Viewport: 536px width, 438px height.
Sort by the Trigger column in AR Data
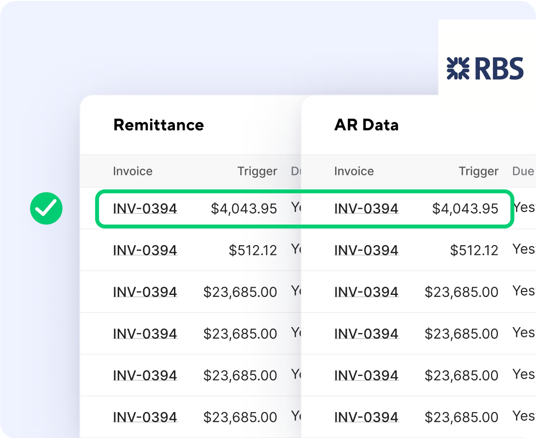478,171
